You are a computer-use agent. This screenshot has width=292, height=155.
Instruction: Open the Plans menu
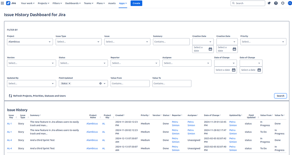(101, 3)
